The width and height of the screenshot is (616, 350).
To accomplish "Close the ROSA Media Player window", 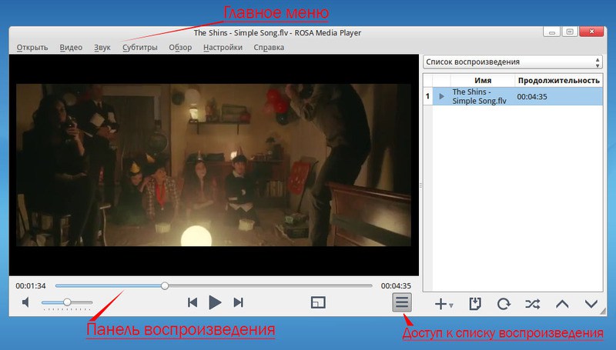I will [591, 32].
